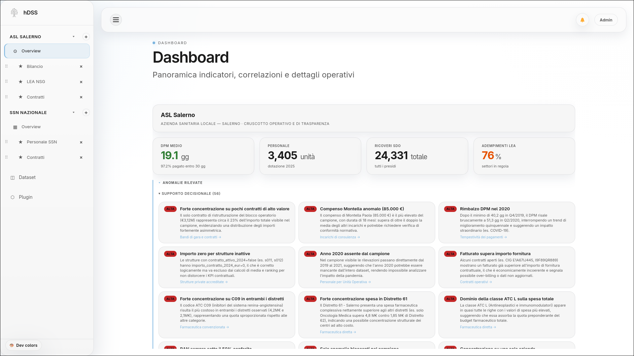This screenshot has width=634, height=356.
Task: Click star icon of SSN Nazionale Contratti
Action: [20, 157]
